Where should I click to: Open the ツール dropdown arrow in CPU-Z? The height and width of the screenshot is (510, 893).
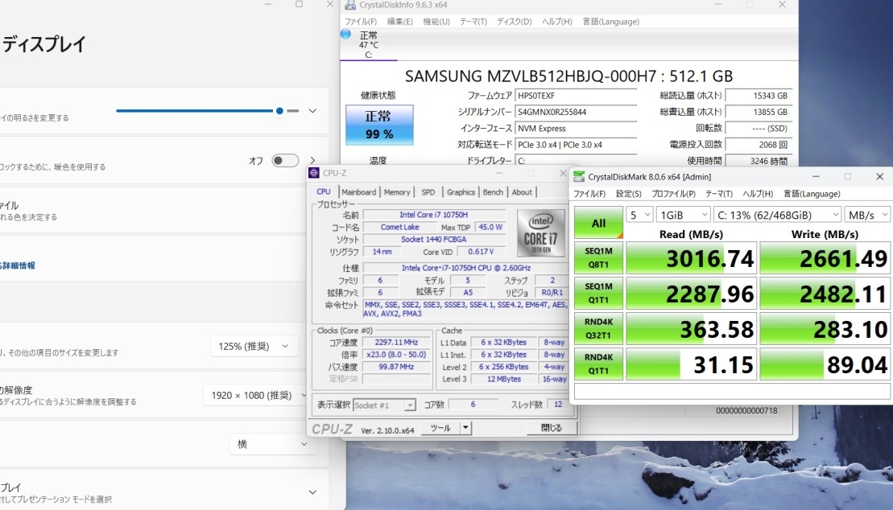coord(466,428)
